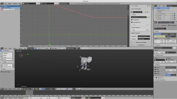Image resolution: width=177 pixels, height=99 pixels.
Task: Open the Object Mode dropdown
Action: pos(27,89)
